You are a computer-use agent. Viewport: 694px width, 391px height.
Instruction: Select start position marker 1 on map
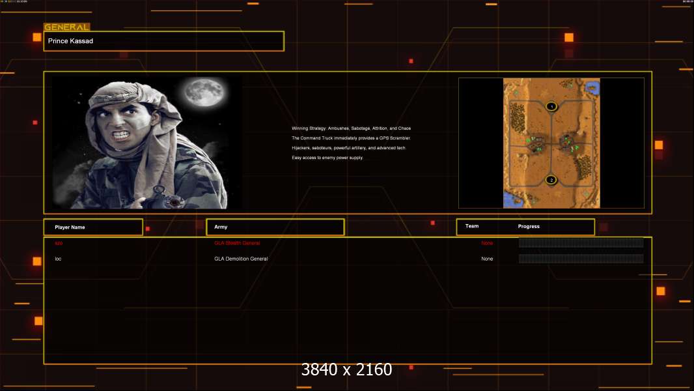(551, 106)
